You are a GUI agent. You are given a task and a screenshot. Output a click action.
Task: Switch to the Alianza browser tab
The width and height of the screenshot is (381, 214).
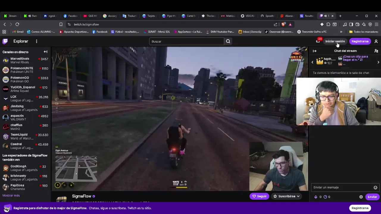[x=287, y=16]
